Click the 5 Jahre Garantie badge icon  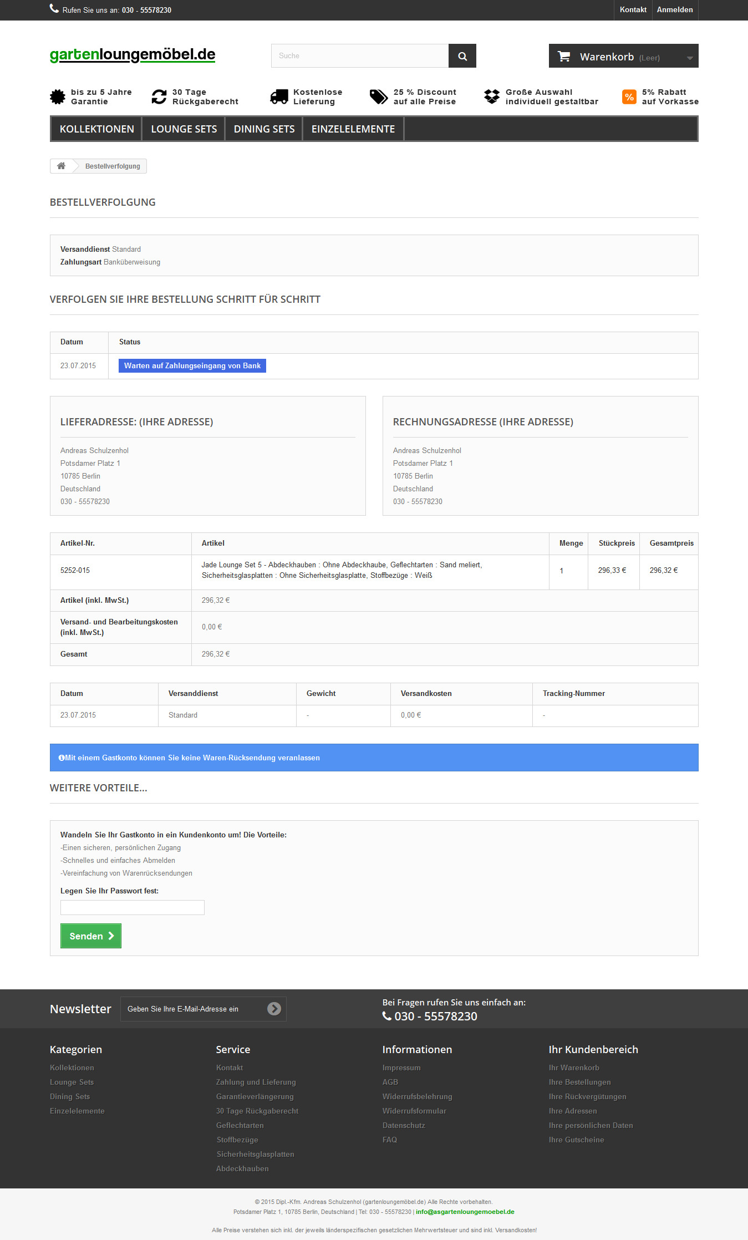(x=58, y=97)
